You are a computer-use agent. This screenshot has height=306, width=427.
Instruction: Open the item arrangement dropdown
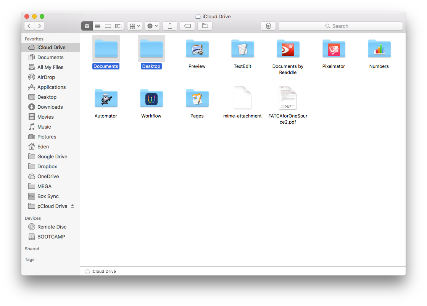tap(135, 26)
